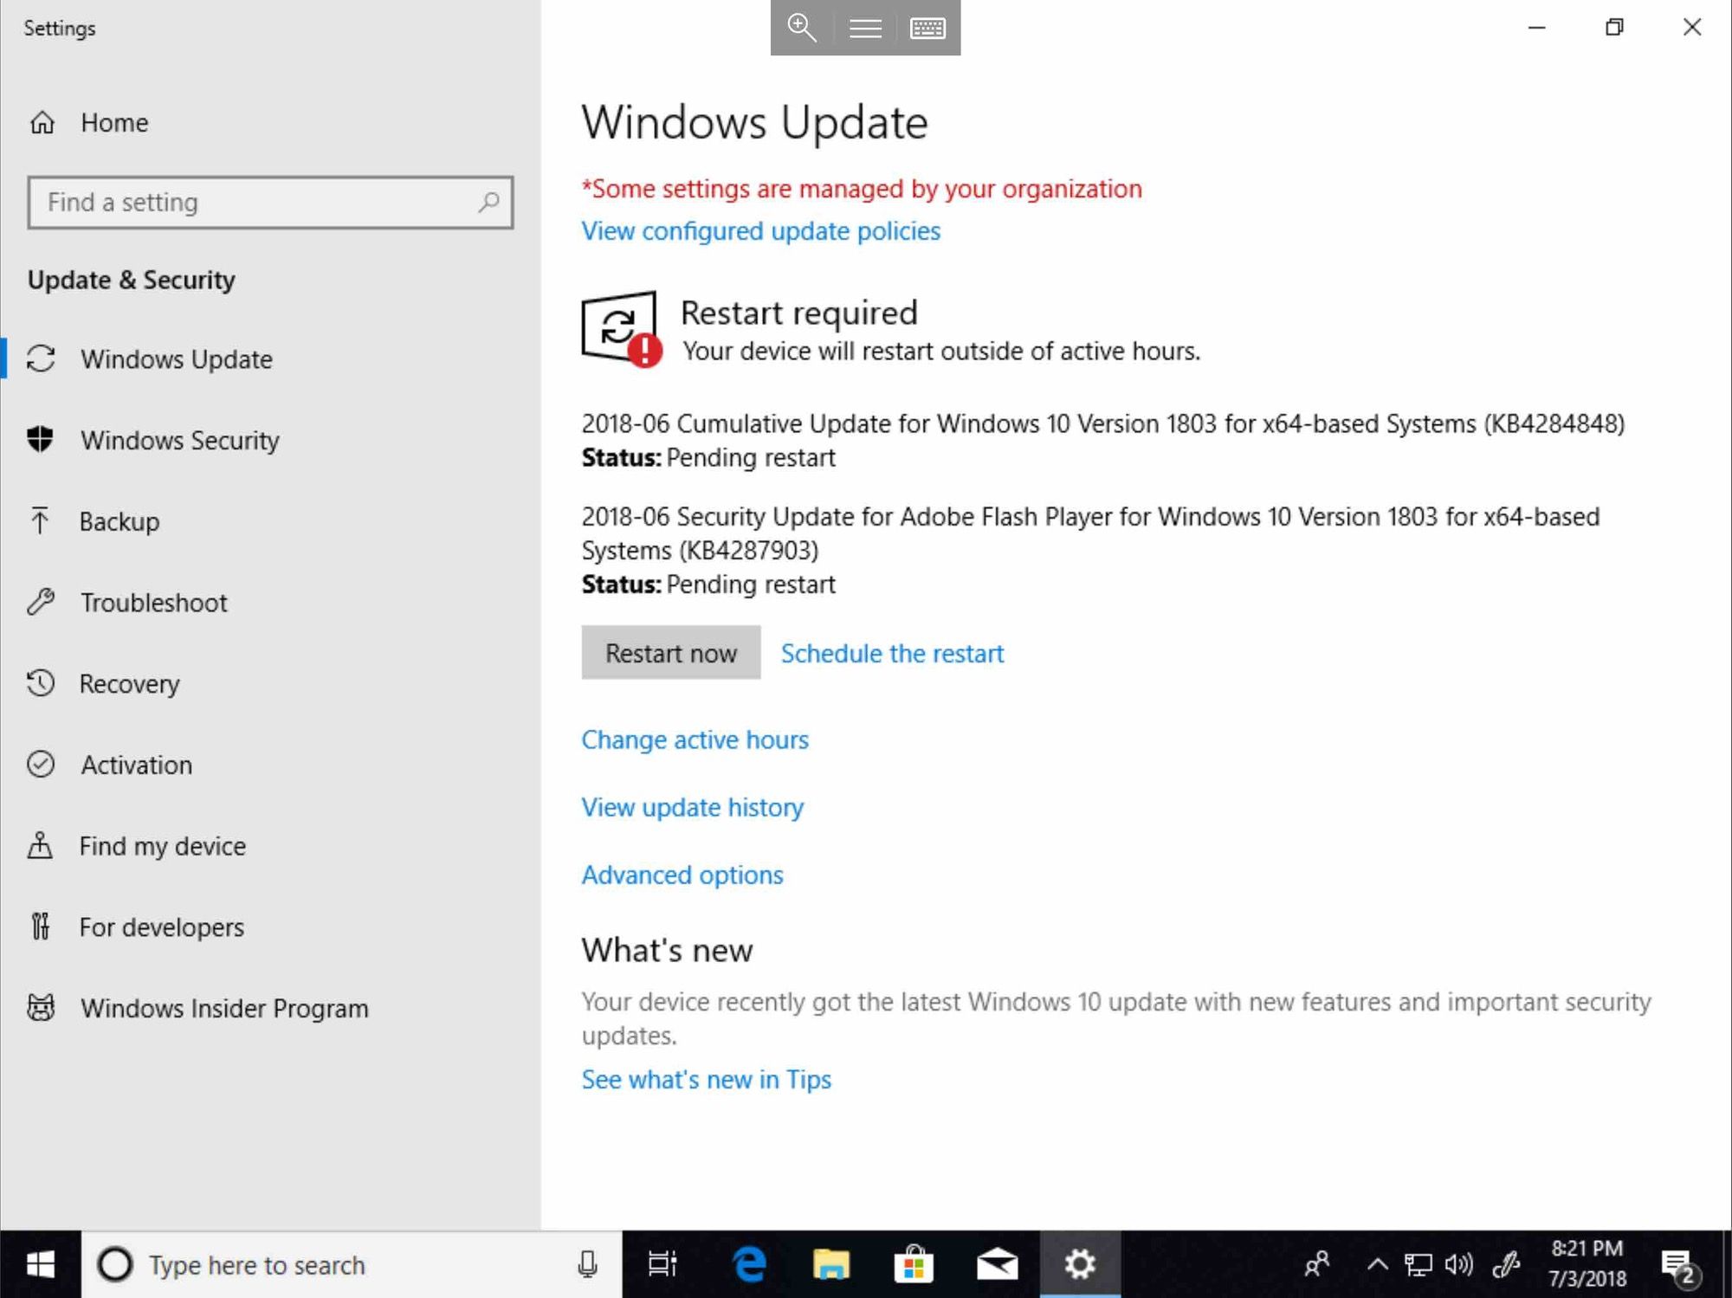Click Schedule the restart link
1732x1298 pixels.
(892, 654)
